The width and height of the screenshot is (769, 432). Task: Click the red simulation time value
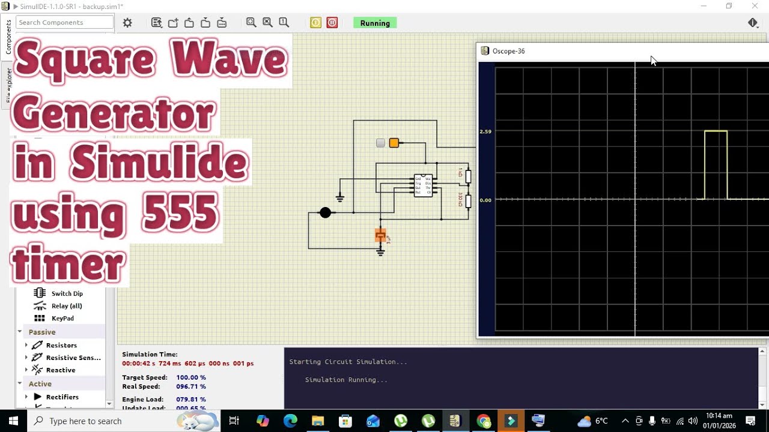click(x=188, y=364)
